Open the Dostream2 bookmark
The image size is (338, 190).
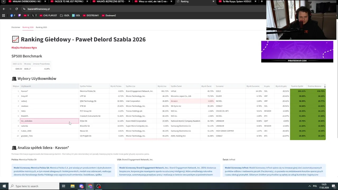pos(109,15)
